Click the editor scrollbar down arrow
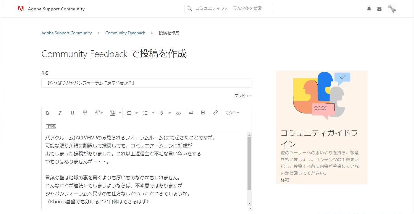Viewport: 414px width, 214px height. pos(249,204)
